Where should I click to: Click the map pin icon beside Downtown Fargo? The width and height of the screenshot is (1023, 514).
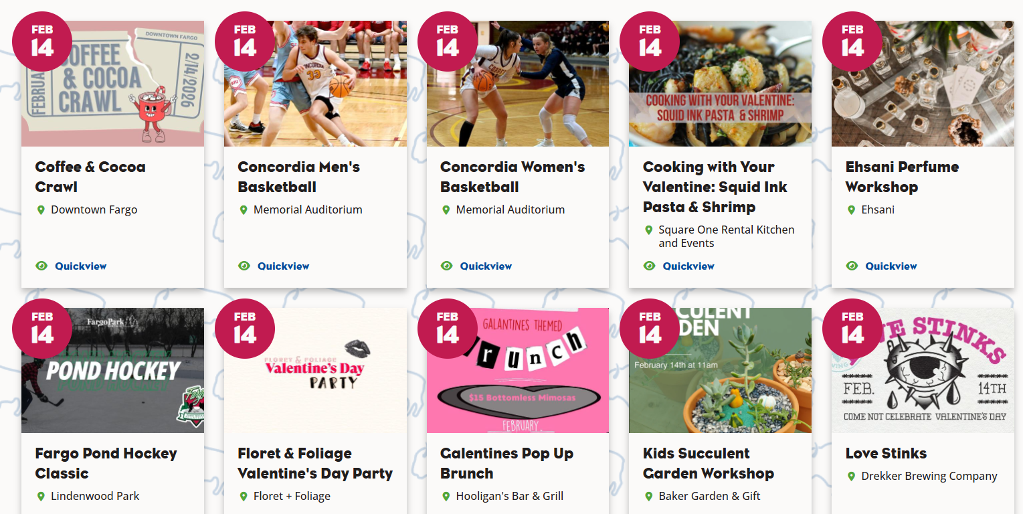click(x=41, y=210)
